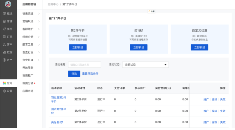Click the store avatar logo icon
Viewport: 235px width, 130px height.
click(x=8, y=4)
